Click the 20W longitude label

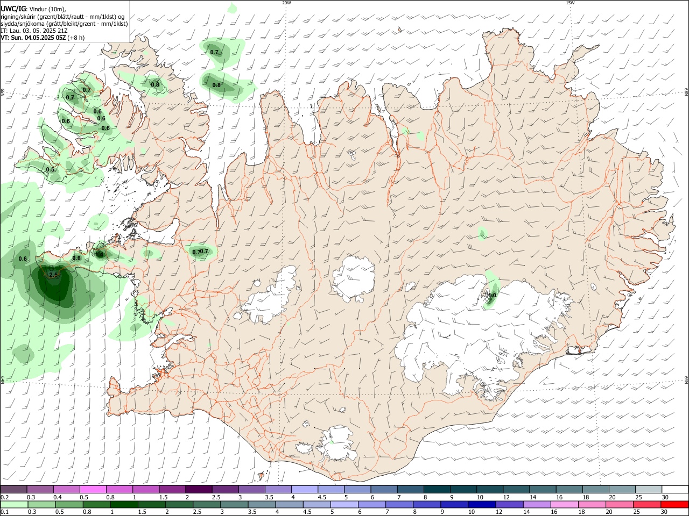(286, 3)
